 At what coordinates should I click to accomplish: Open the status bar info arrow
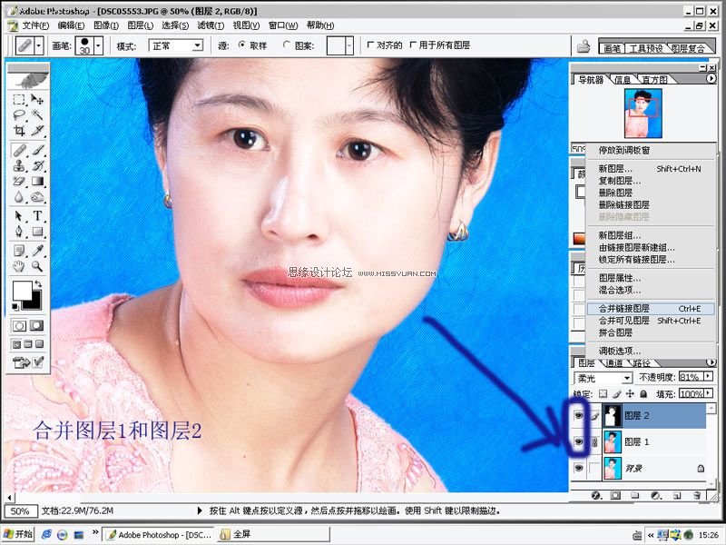click(x=200, y=510)
